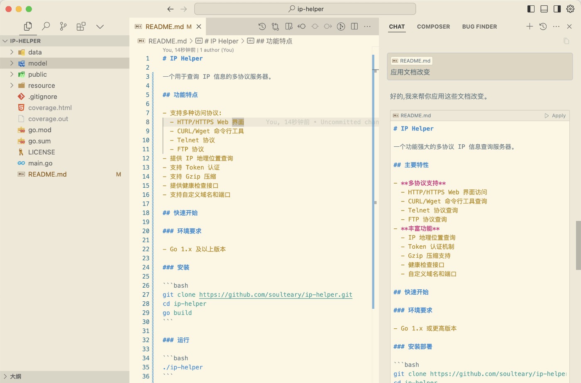Open settings gear in title bar
The image size is (581, 383).
571,9
